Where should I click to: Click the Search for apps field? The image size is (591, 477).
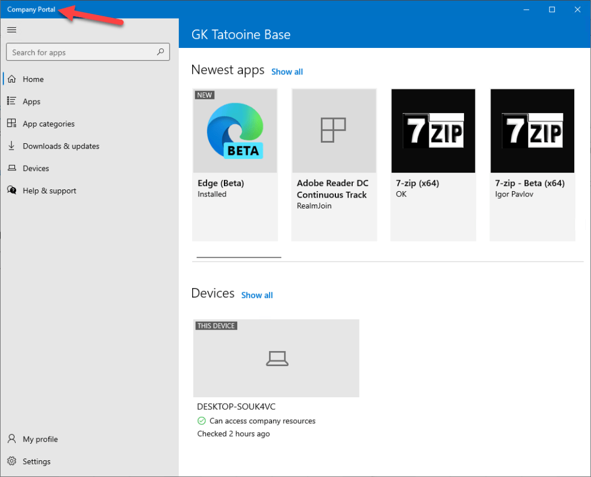coord(81,53)
